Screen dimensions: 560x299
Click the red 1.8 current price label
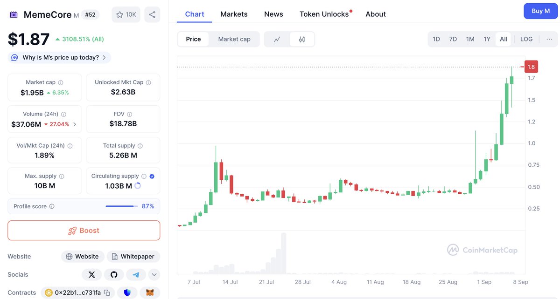tap(531, 67)
